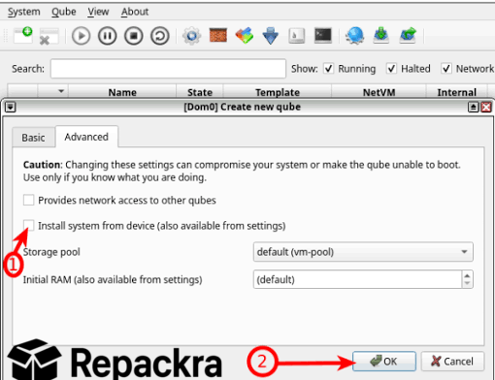Decrease Initial RAM with down stepper arrow

[x=467, y=283]
